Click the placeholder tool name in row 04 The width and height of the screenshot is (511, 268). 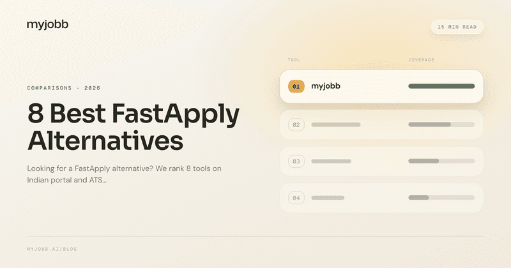click(328, 198)
